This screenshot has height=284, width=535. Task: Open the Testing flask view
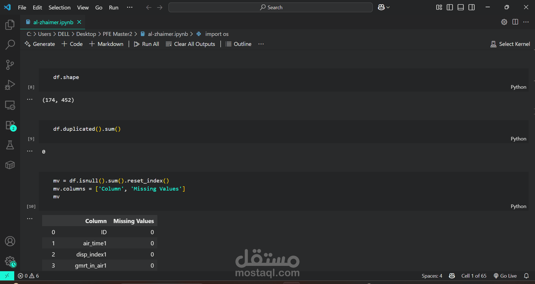point(10,145)
